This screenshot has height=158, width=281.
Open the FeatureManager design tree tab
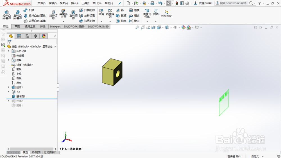(x=11, y=36)
